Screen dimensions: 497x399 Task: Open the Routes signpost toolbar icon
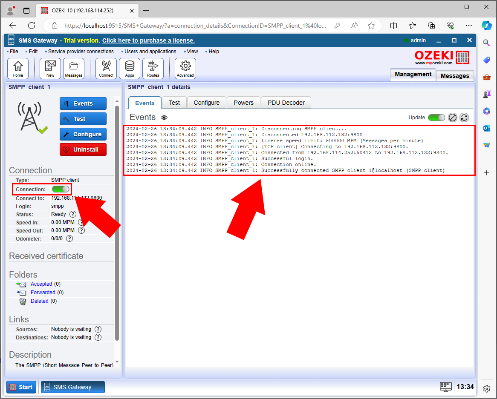click(x=153, y=69)
